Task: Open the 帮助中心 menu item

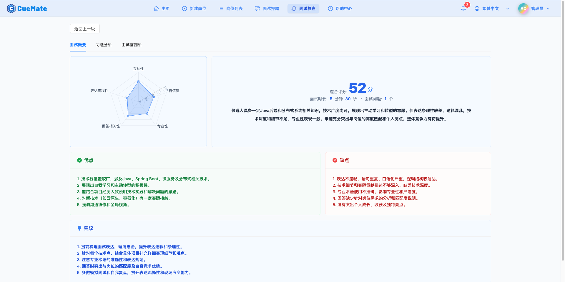Action: [x=344, y=9]
